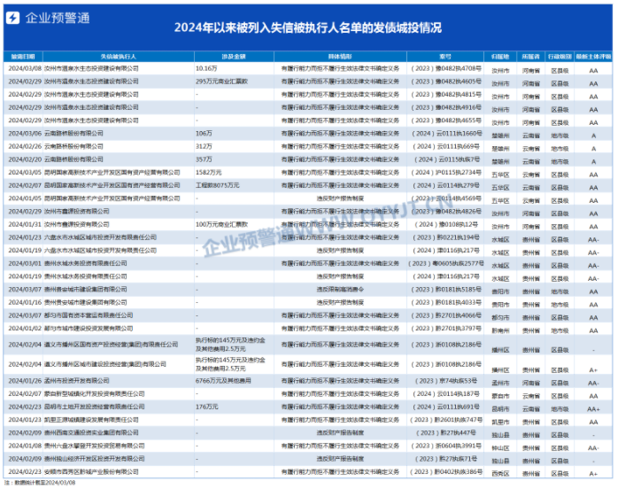
Task: Select the 176万元 amount cell
Action: coord(206,407)
